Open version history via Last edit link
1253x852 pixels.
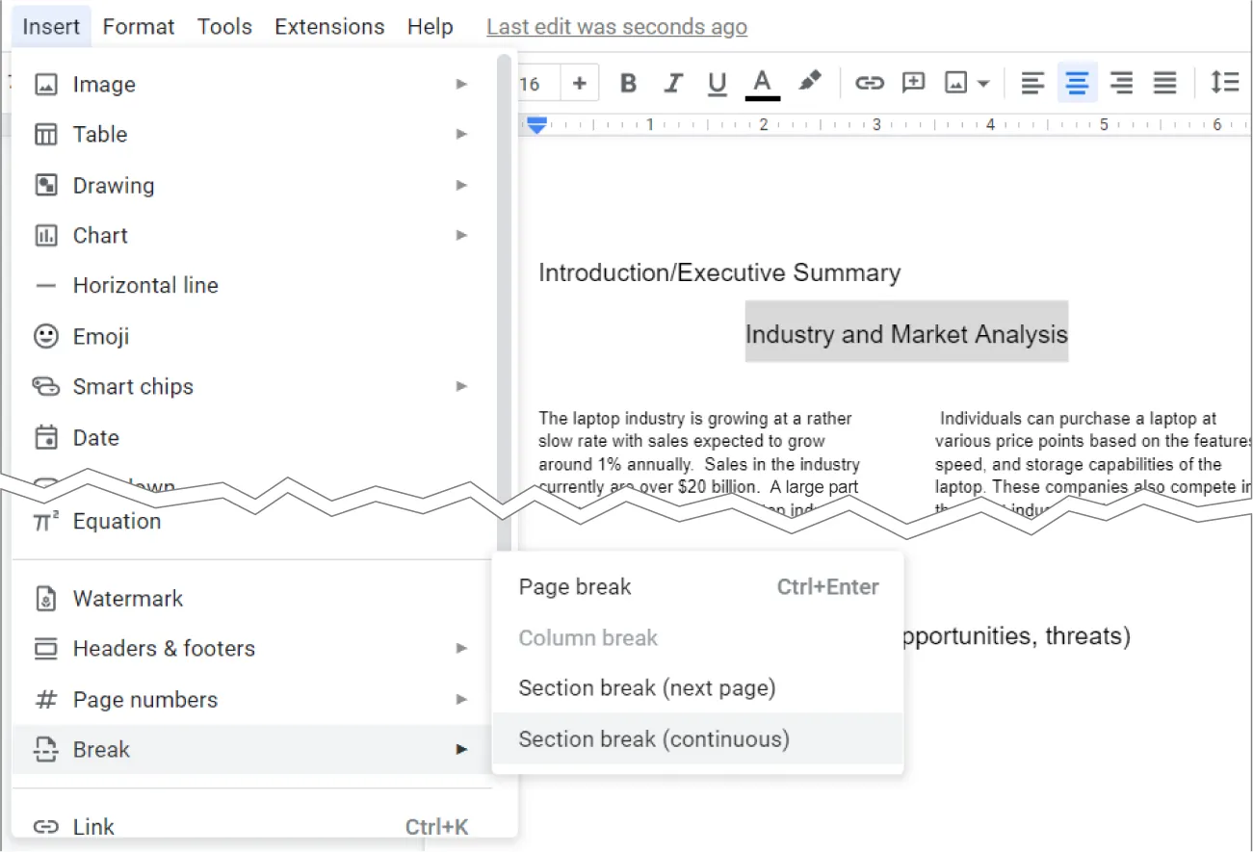(x=616, y=26)
